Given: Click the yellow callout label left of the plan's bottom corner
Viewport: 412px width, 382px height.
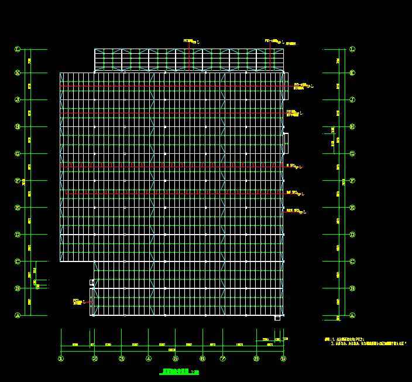Looking at the screenshot, I should 78,302.
